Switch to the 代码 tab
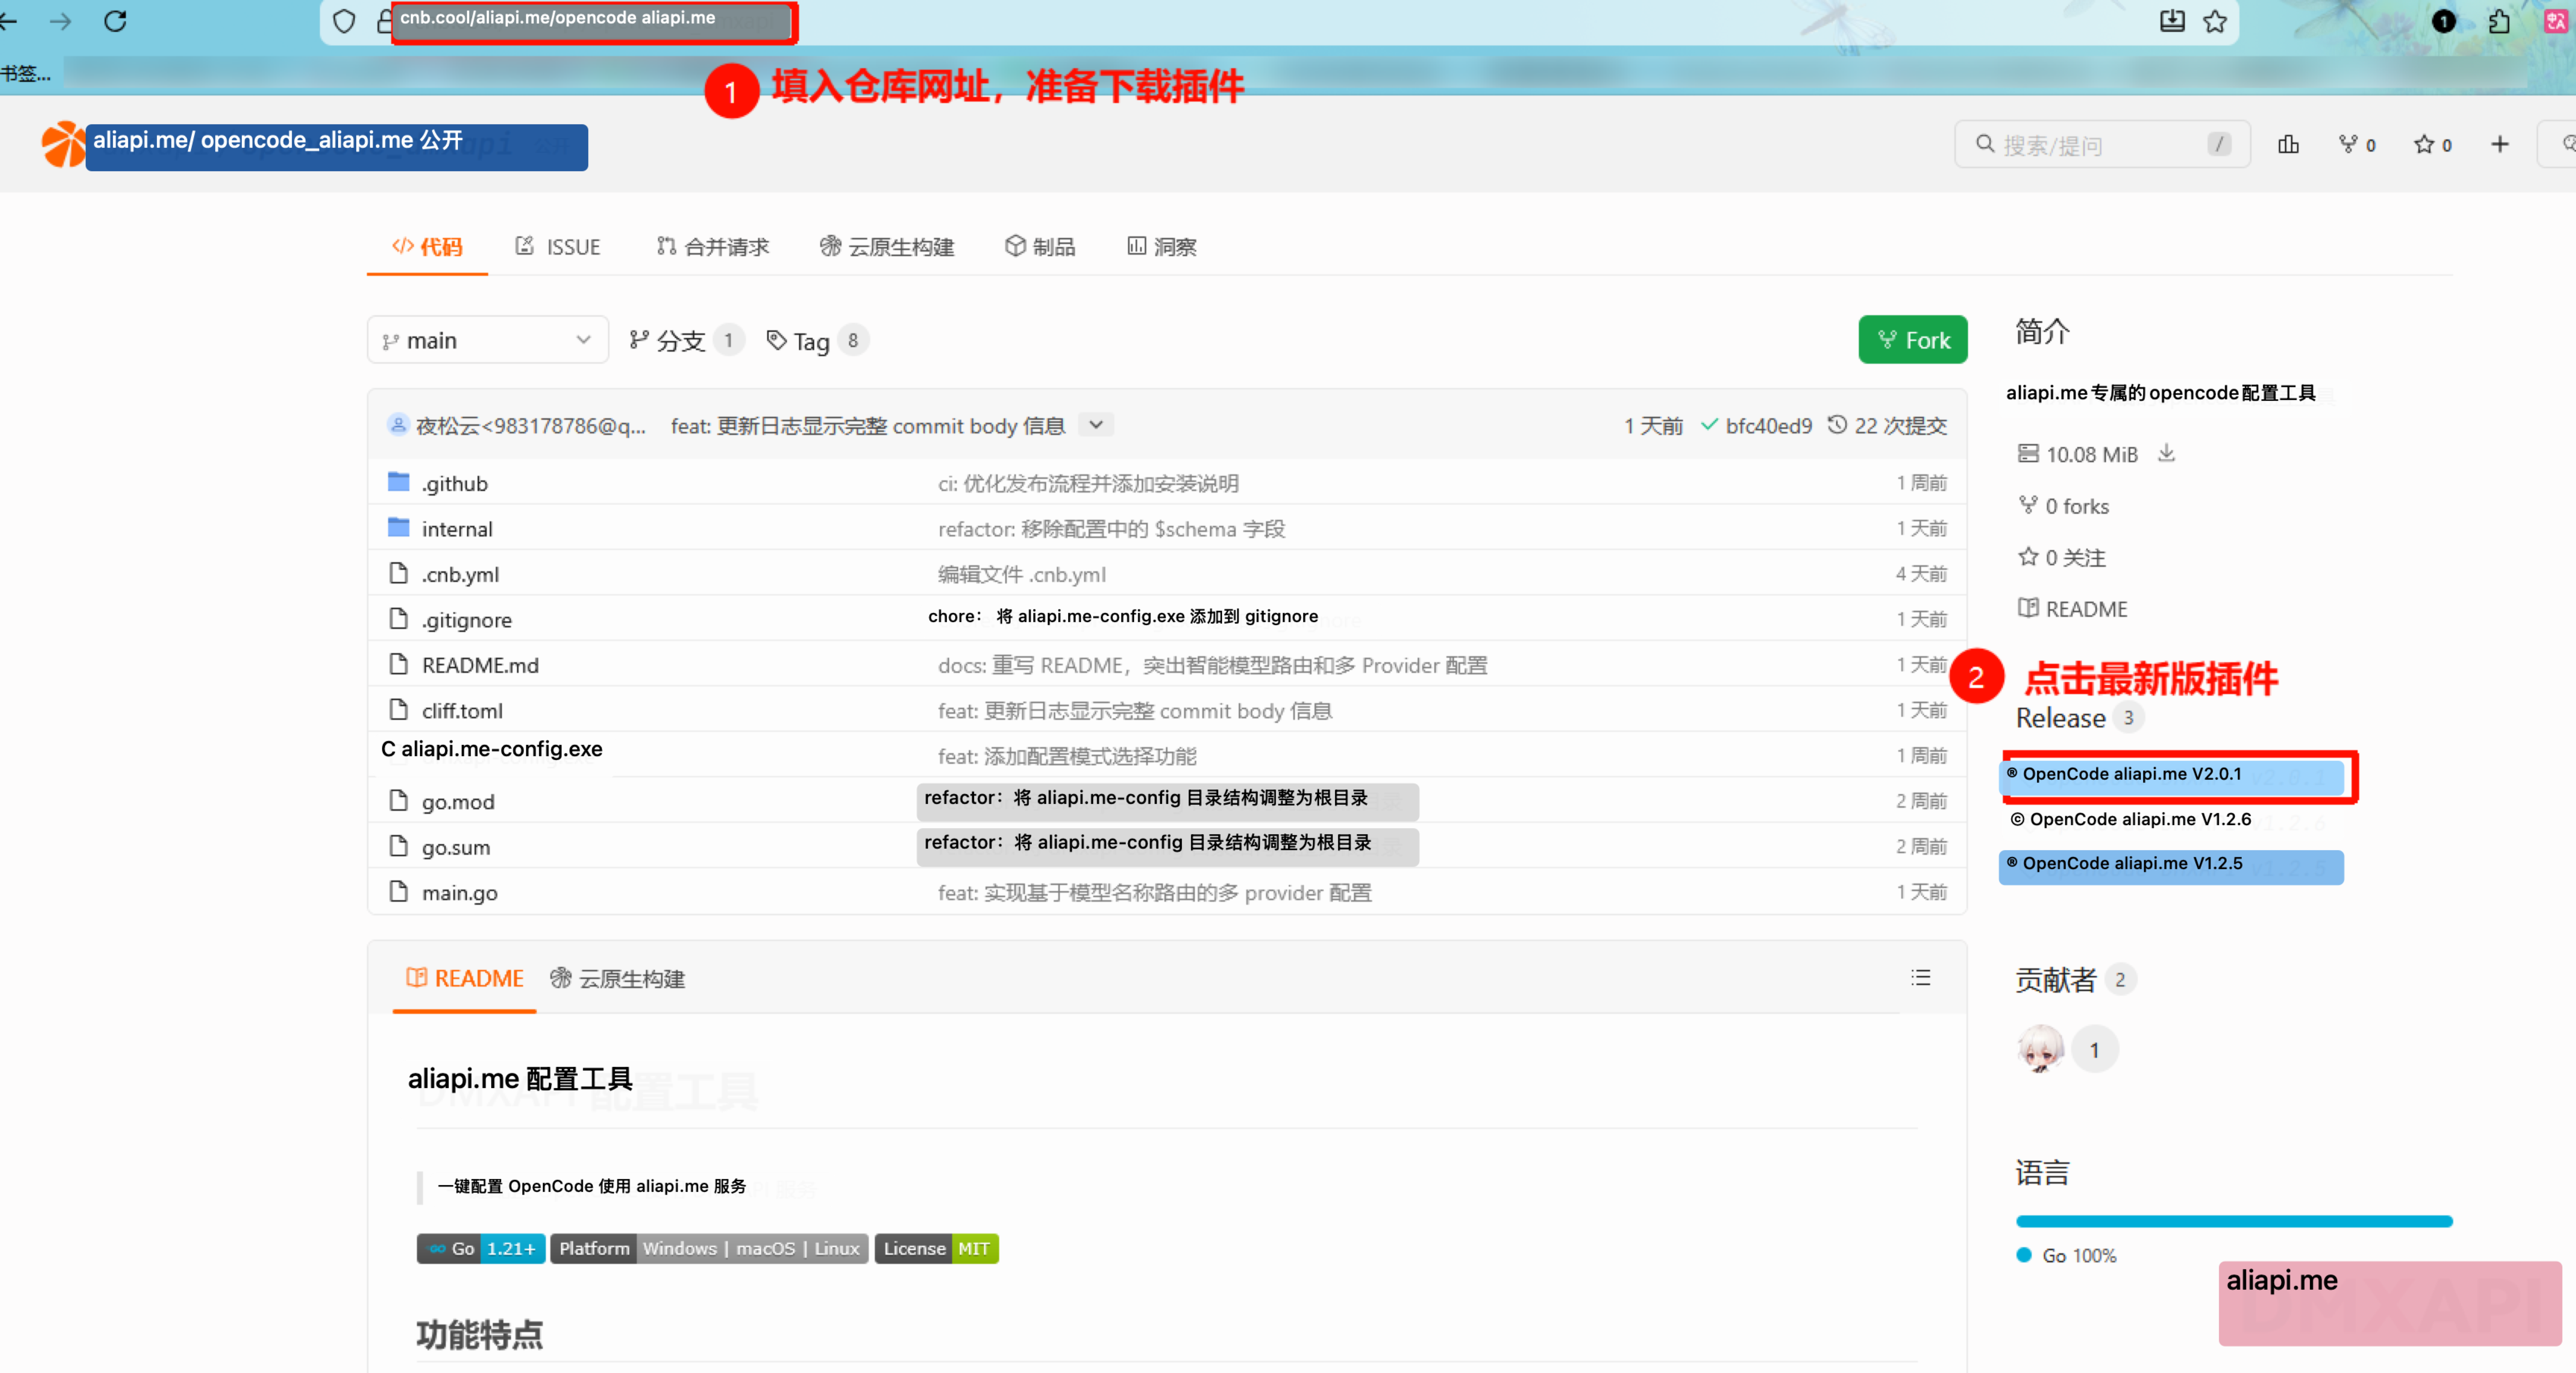The height and width of the screenshot is (1373, 2576). coord(427,246)
